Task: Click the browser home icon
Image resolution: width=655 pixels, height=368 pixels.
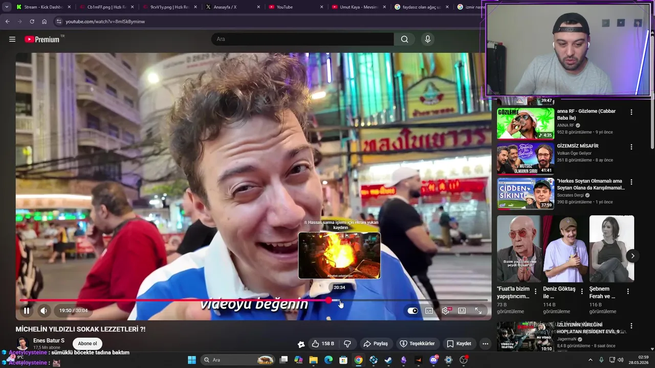Action: click(x=44, y=21)
